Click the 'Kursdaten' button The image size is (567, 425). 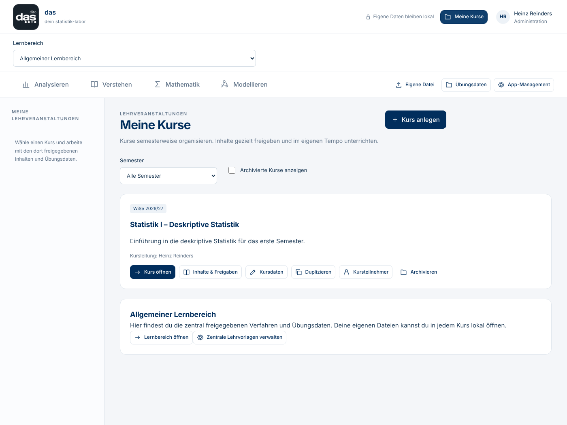tap(266, 272)
